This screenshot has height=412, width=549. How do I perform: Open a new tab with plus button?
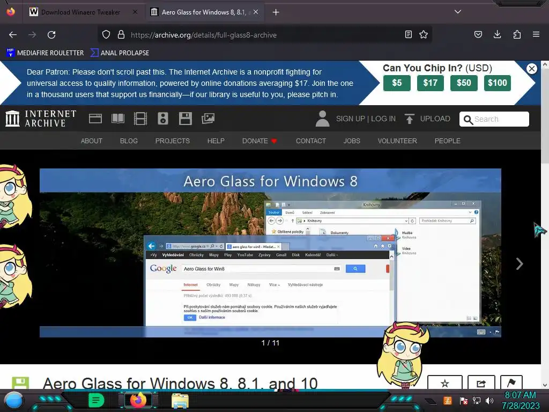pos(276,12)
